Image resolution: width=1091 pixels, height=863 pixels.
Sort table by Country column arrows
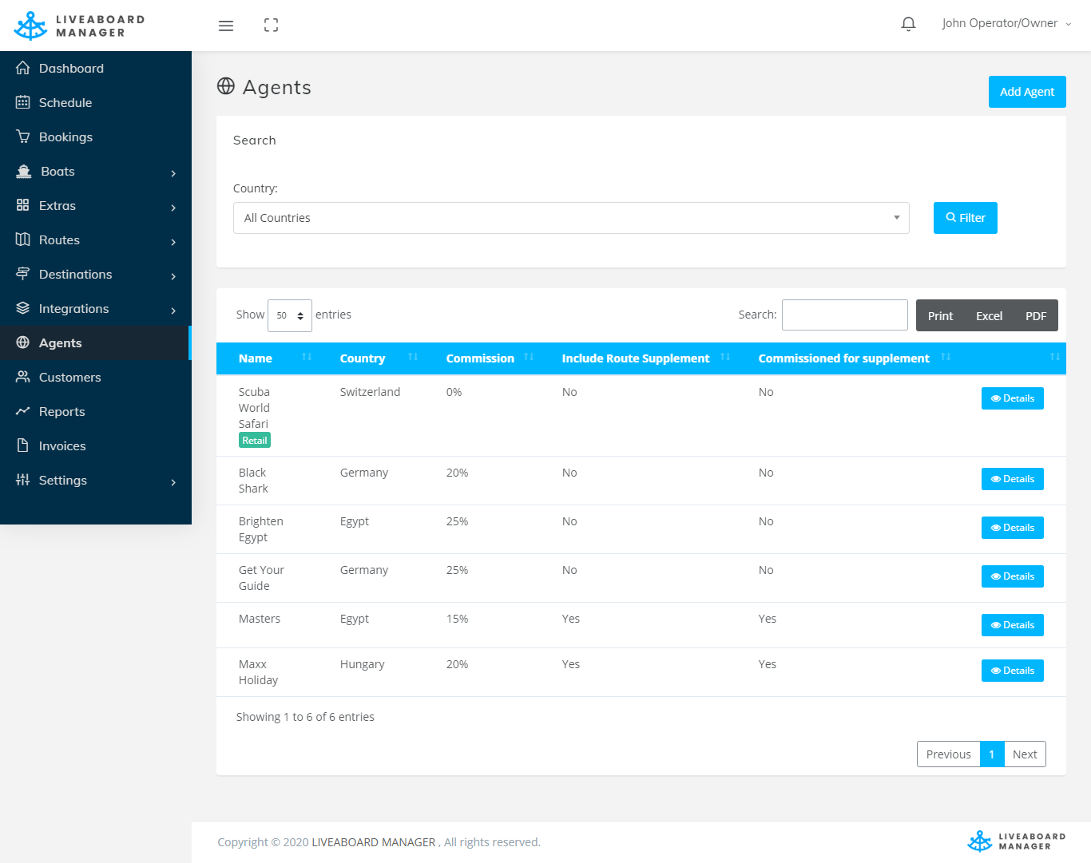point(413,358)
